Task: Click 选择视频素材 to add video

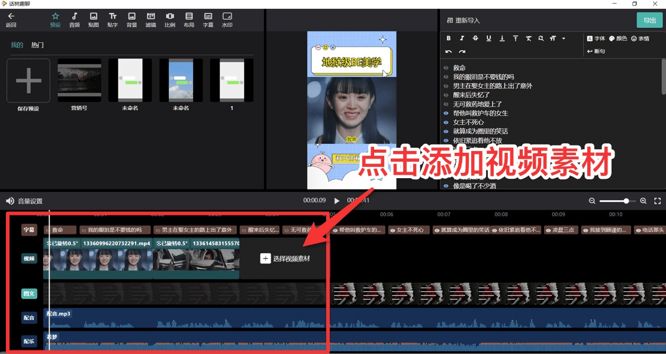Action: pos(285,259)
